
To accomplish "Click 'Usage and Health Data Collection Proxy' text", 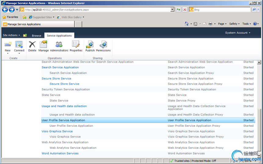I will 195,115.
